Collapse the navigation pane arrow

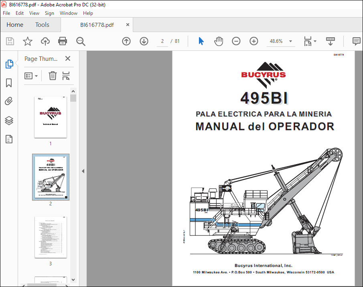pyautogui.click(x=83, y=171)
